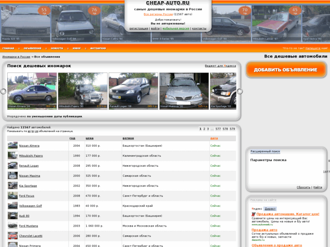
Task: Click Напишите link in orange bar
Action: (x=313, y=48)
